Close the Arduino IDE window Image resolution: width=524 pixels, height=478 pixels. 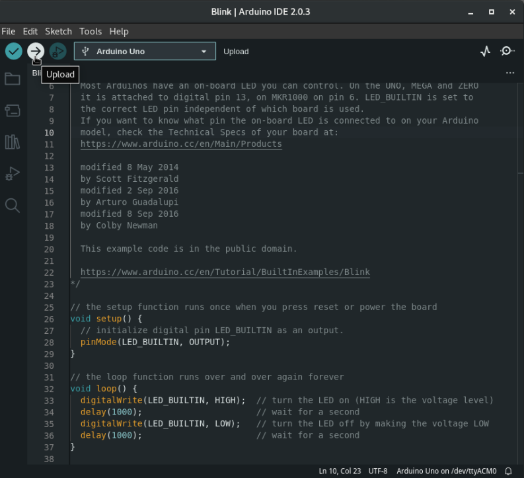[x=512, y=12]
